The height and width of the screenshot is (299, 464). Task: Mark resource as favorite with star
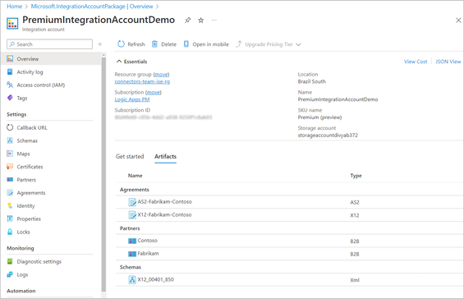tap(201, 21)
